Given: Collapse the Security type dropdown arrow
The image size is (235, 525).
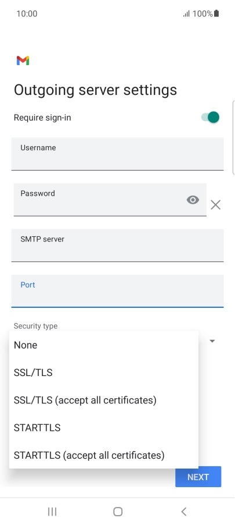Looking at the screenshot, I should click(x=212, y=341).
